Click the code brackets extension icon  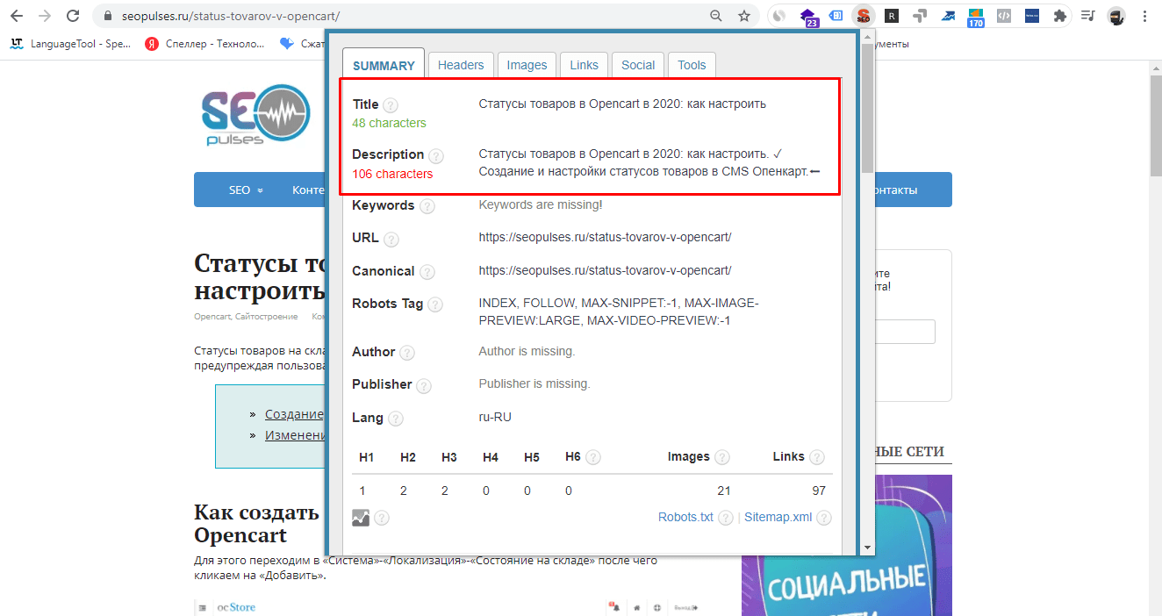(1004, 16)
